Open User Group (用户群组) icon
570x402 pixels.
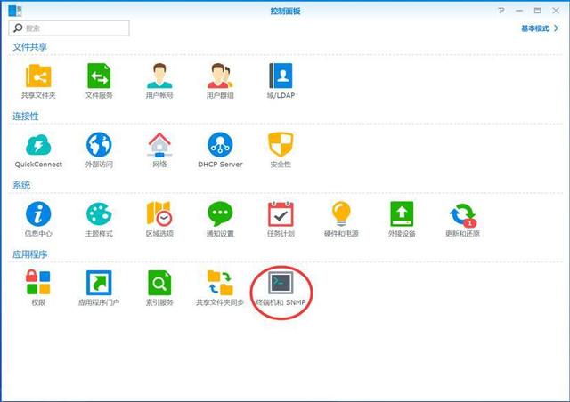click(x=220, y=76)
